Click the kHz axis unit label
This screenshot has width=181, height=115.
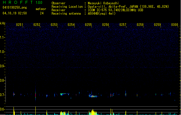[x=3, y=23]
